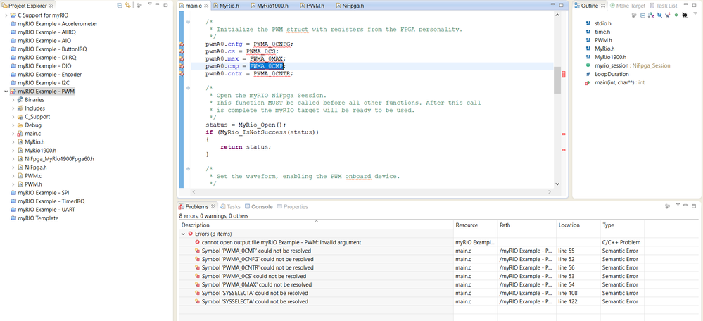Switch to Make Target view tab
Image resolution: width=703 pixels, height=321 pixels.
[627, 6]
